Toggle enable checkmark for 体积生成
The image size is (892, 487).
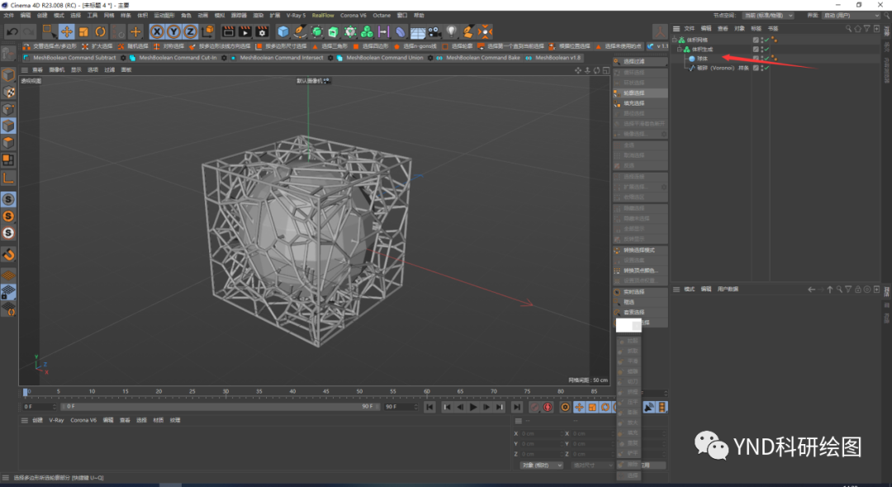click(x=766, y=49)
